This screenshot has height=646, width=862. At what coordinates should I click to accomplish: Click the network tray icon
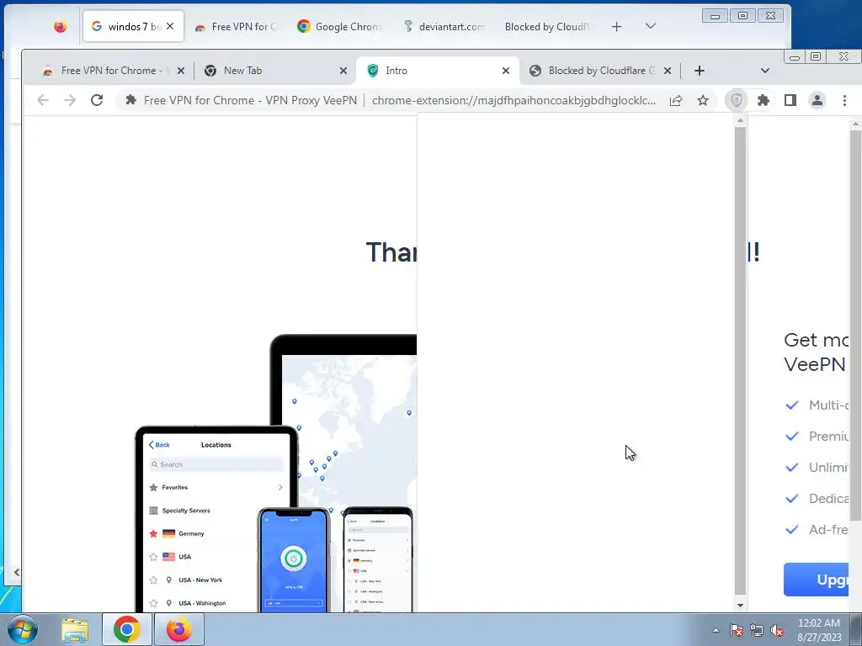click(x=757, y=630)
